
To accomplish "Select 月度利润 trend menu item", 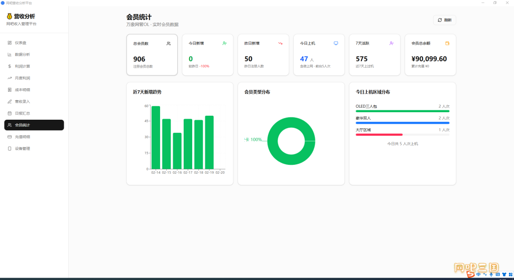I will pos(34,78).
